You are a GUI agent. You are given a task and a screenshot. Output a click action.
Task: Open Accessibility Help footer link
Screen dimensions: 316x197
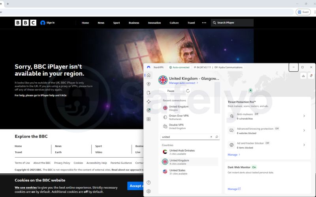pyautogui.click(x=96, y=163)
